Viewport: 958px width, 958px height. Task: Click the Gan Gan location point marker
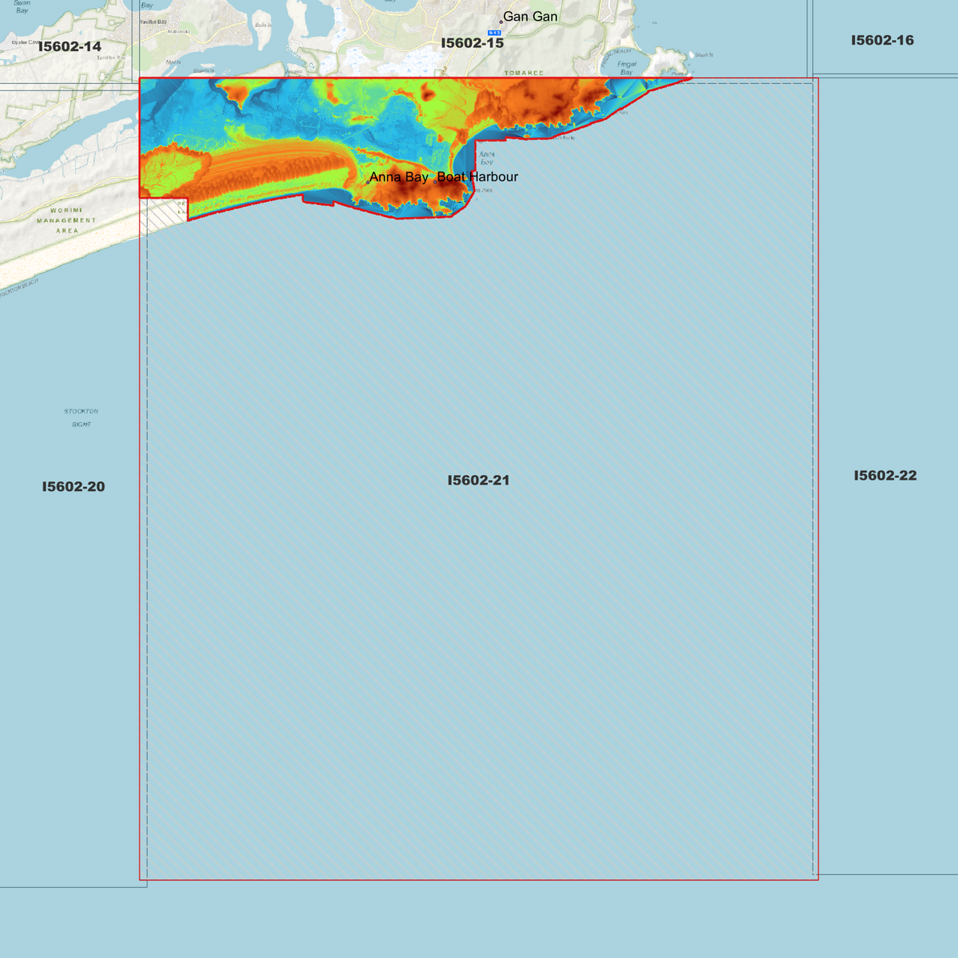(x=501, y=22)
